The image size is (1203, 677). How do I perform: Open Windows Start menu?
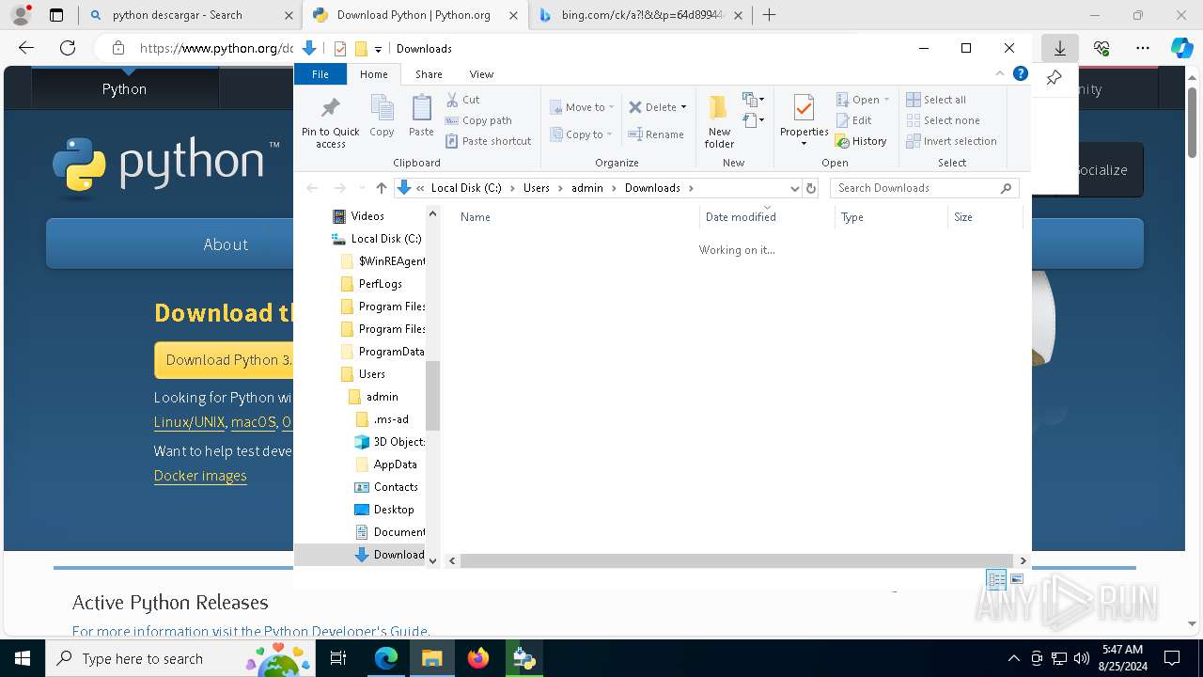click(x=22, y=658)
